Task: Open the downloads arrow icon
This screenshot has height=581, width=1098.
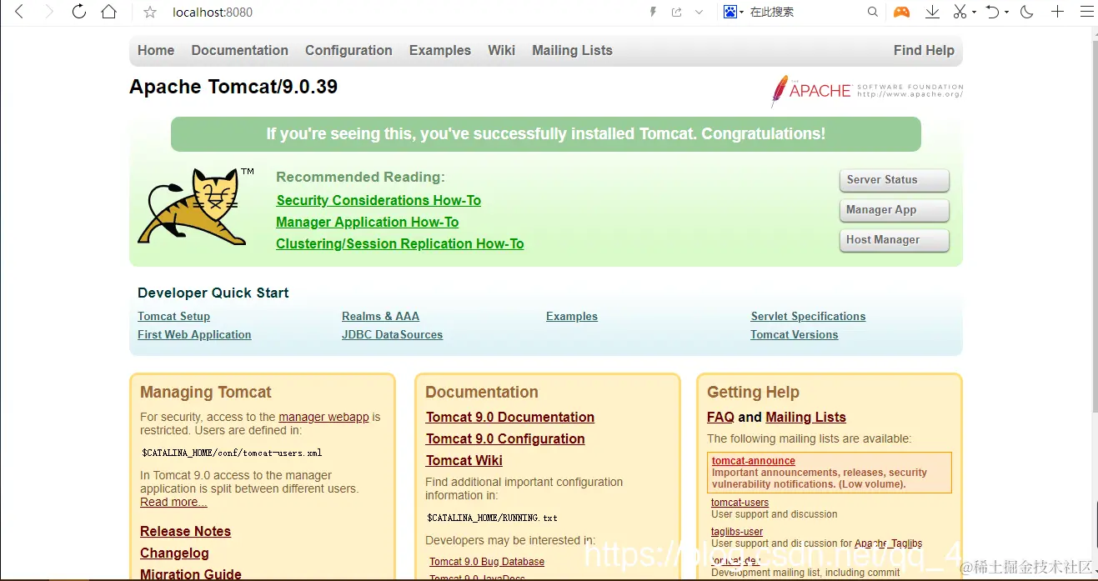Action: [933, 12]
